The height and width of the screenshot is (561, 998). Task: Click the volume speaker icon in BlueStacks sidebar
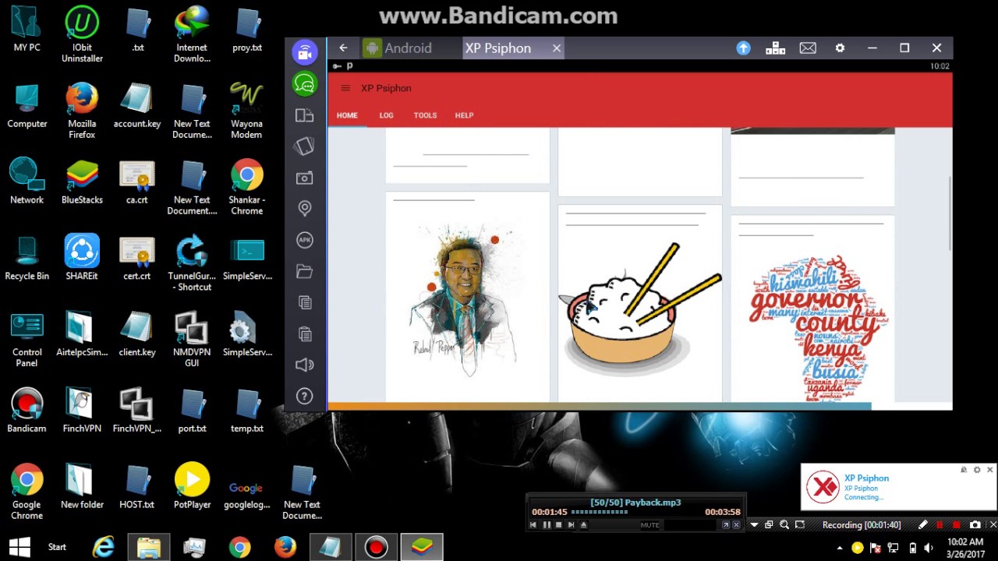pyautogui.click(x=304, y=365)
